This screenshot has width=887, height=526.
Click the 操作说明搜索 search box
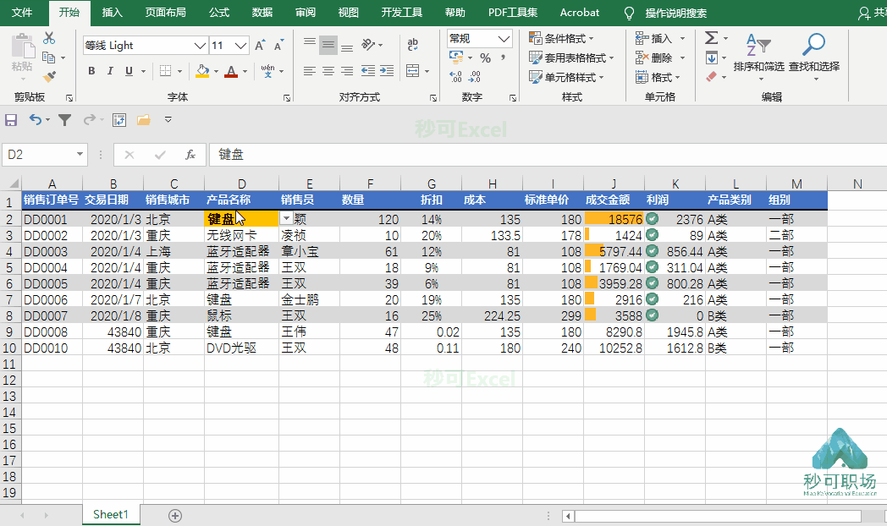[676, 13]
